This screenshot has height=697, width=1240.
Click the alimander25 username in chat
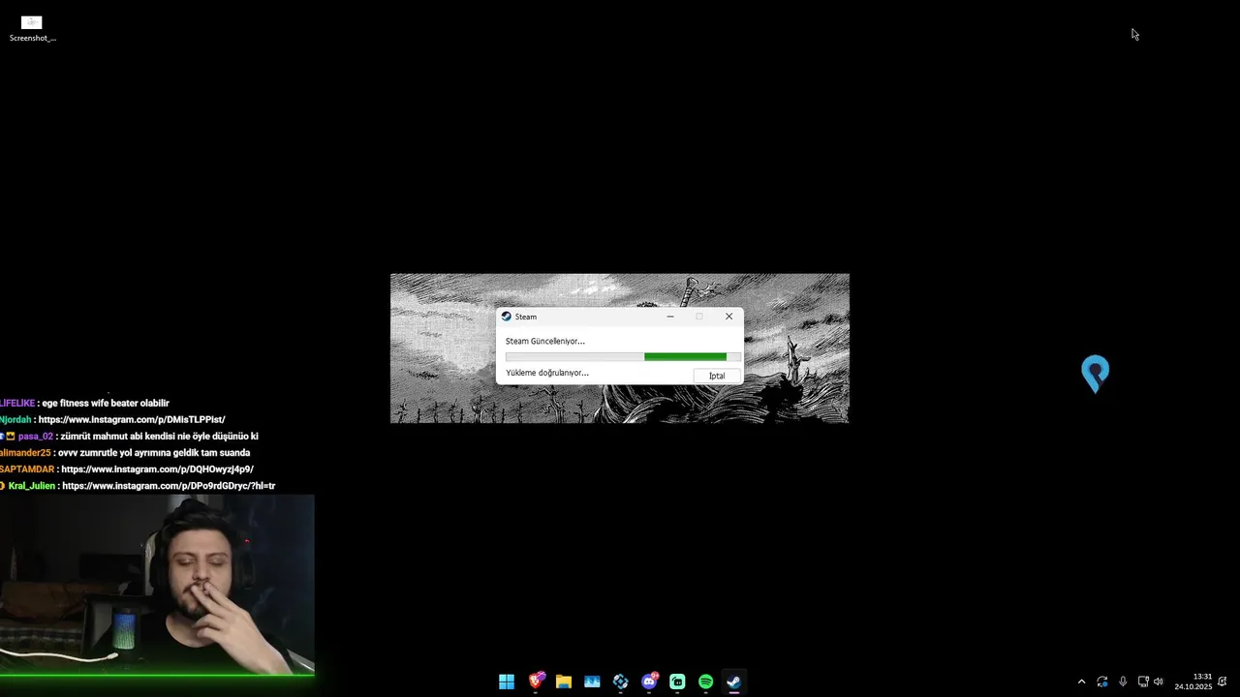point(25,453)
